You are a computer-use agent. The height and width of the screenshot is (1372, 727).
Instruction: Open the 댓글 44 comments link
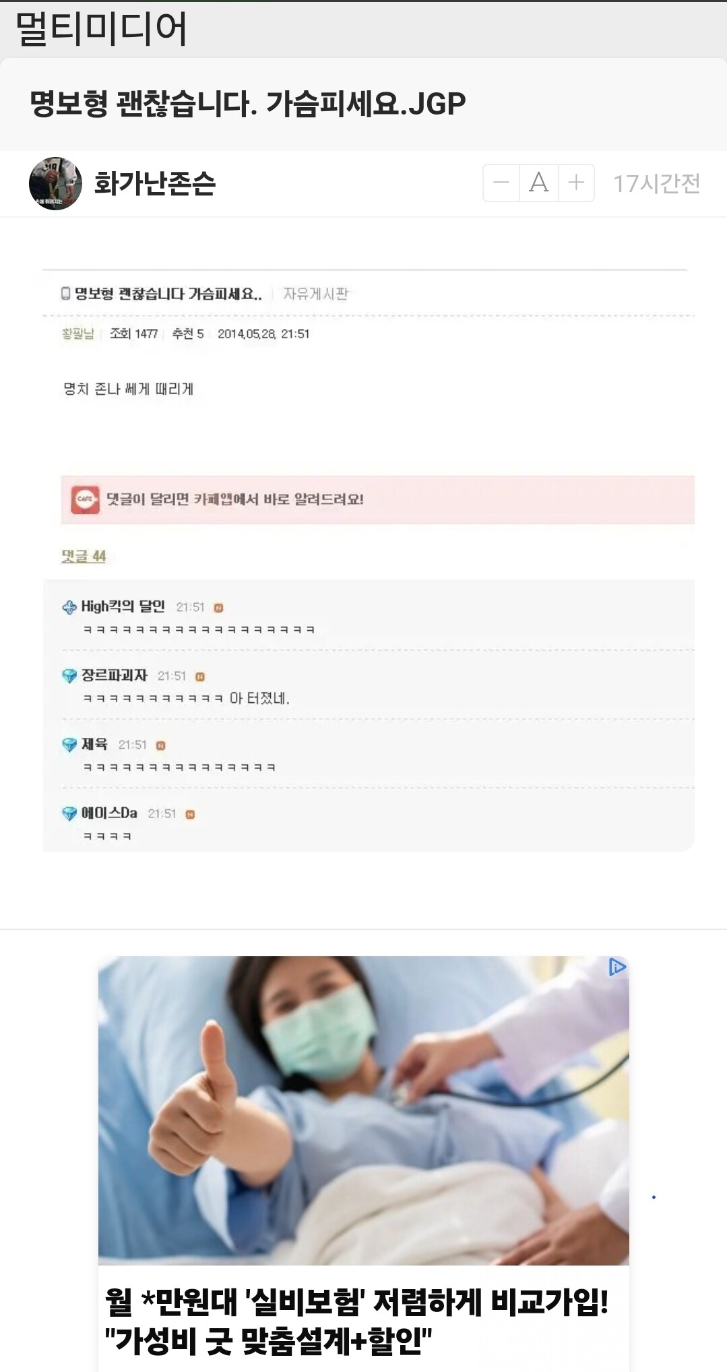pos(84,556)
